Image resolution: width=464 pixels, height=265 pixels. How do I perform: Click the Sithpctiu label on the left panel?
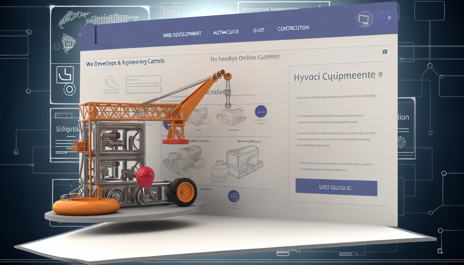tap(68, 129)
